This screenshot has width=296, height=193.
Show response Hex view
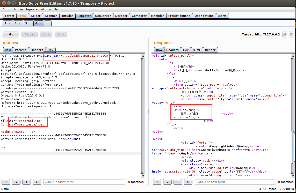(186, 50)
